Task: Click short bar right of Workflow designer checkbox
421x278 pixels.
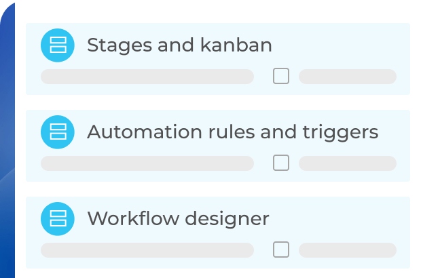Action: coord(347,250)
